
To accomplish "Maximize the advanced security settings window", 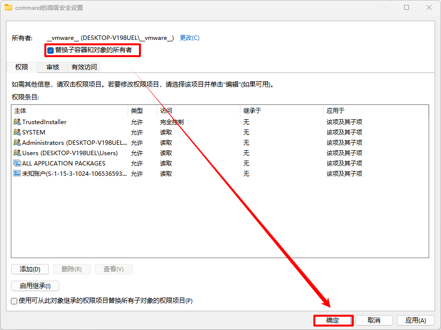I will pos(407,7).
